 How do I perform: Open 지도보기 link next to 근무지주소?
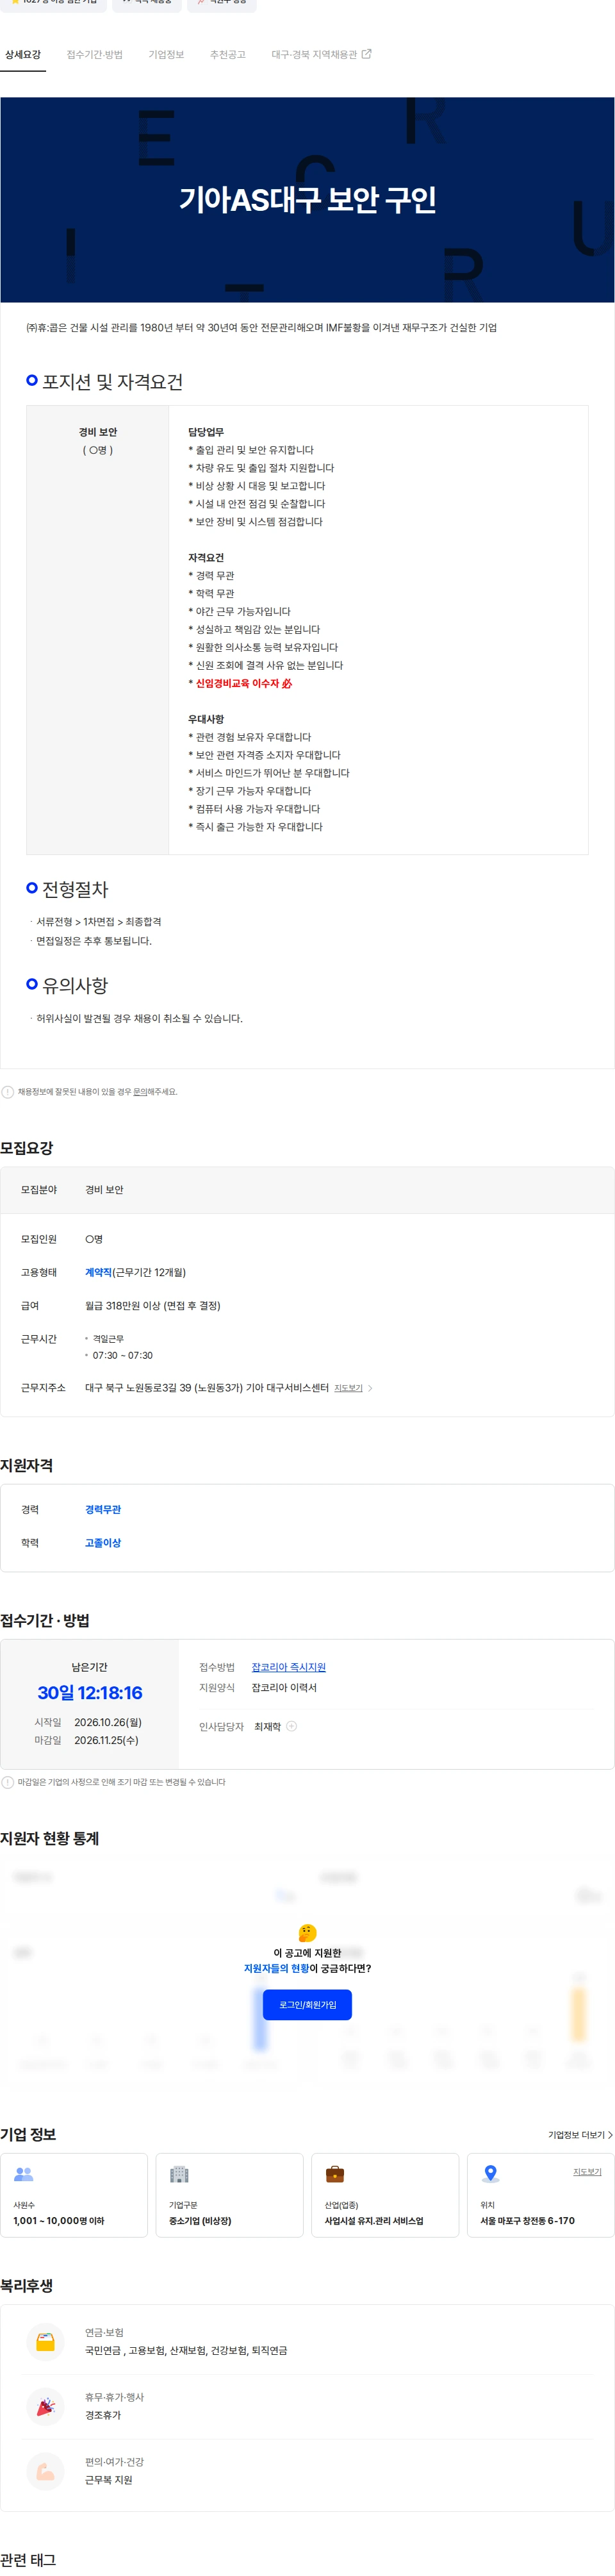pyautogui.click(x=348, y=1387)
